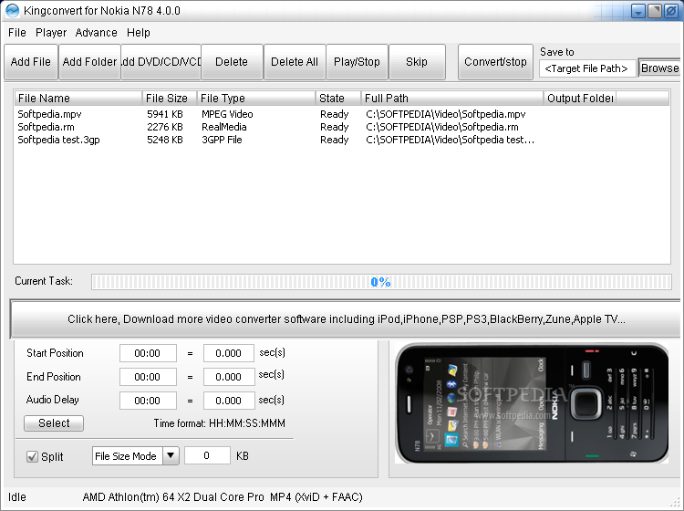Click the 5941 KB file size cell
This screenshot has width=684, height=511.
[164, 114]
